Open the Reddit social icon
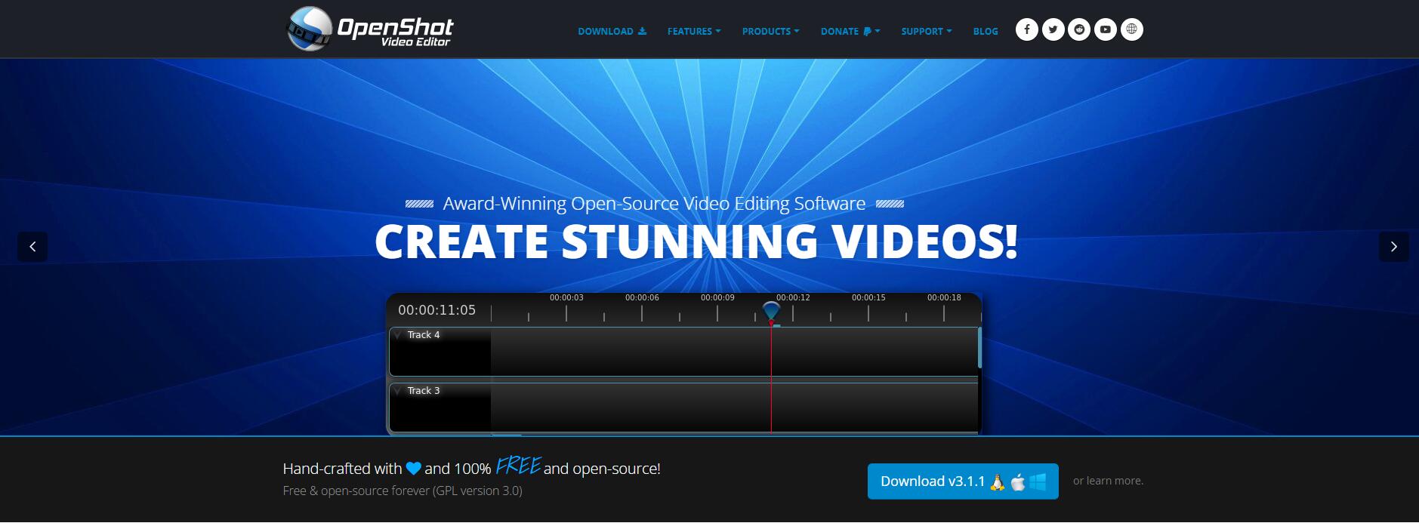Image resolution: width=1419 pixels, height=523 pixels. [x=1079, y=29]
